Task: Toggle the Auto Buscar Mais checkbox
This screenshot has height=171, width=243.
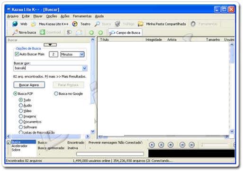Action: pyautogui.click(x=17, y=54)
